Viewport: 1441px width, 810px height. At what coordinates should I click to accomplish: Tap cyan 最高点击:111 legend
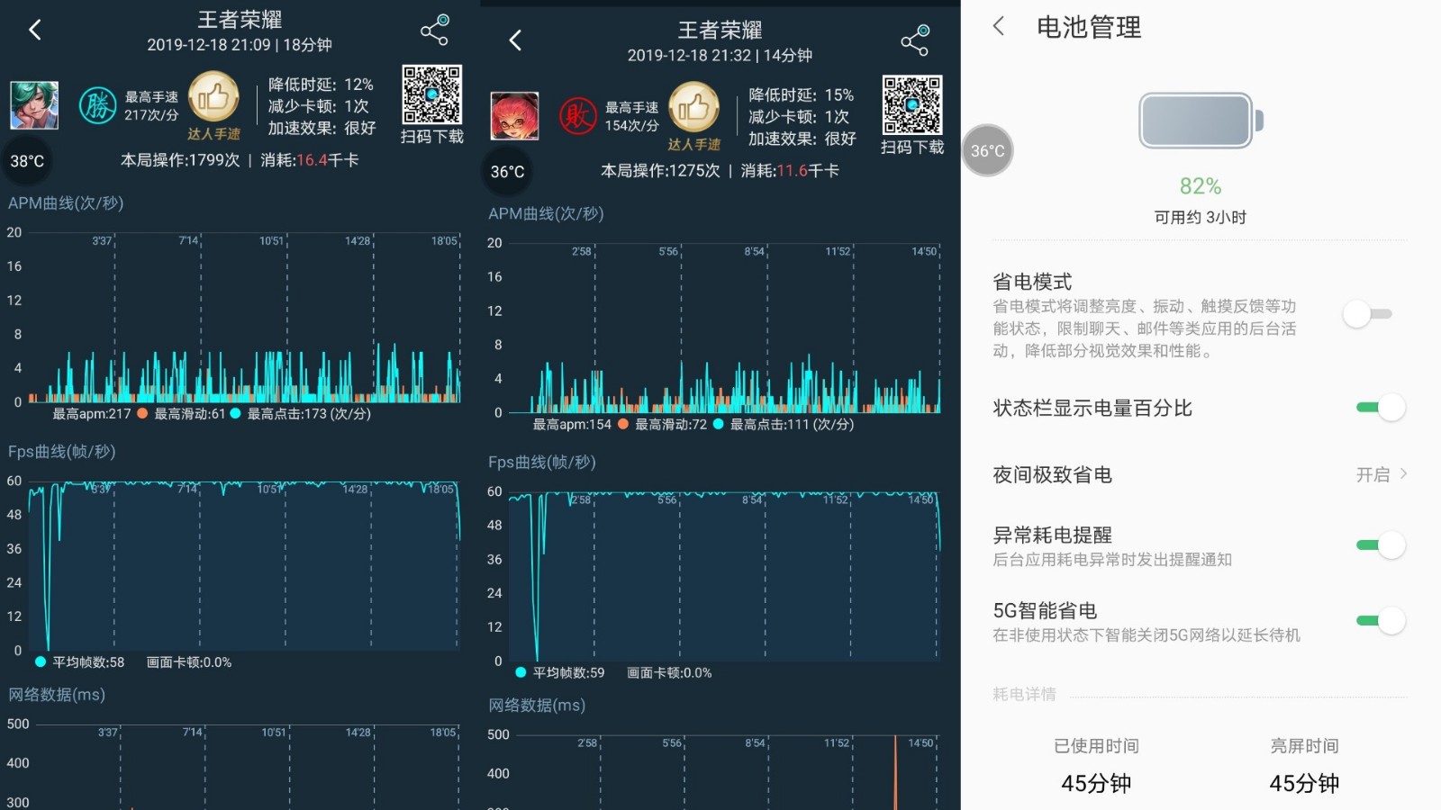[x=784, y=425]
